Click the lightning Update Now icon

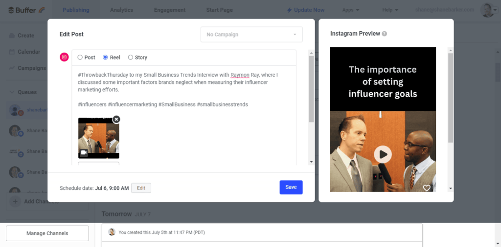[289, 10]
